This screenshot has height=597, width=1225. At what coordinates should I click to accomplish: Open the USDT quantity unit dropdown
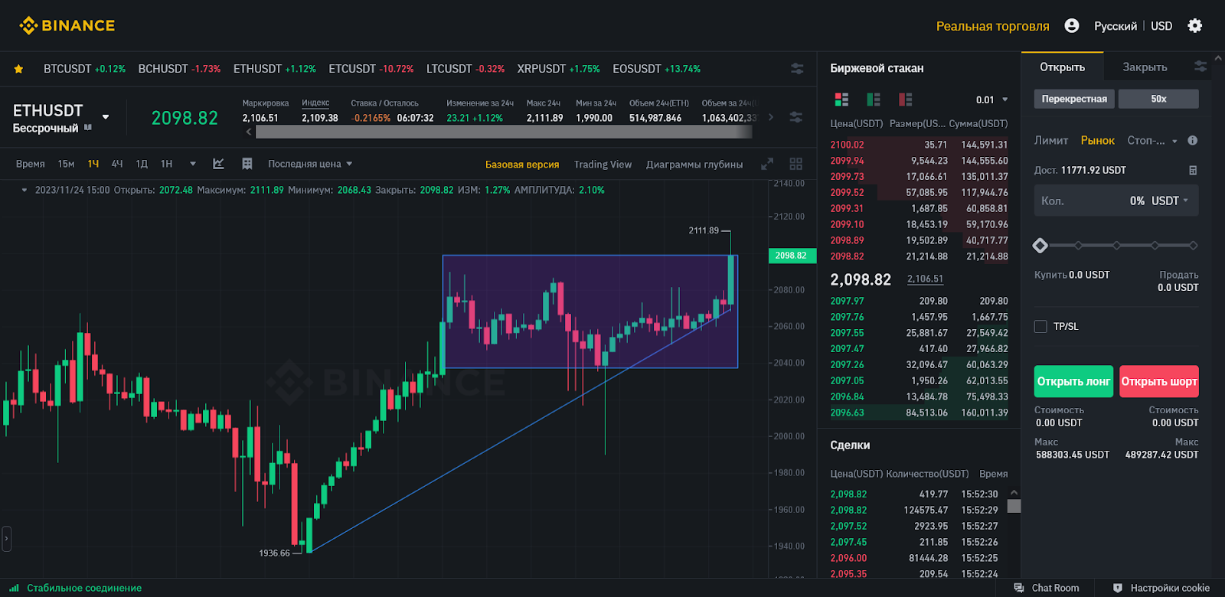tap(1170, 201)
